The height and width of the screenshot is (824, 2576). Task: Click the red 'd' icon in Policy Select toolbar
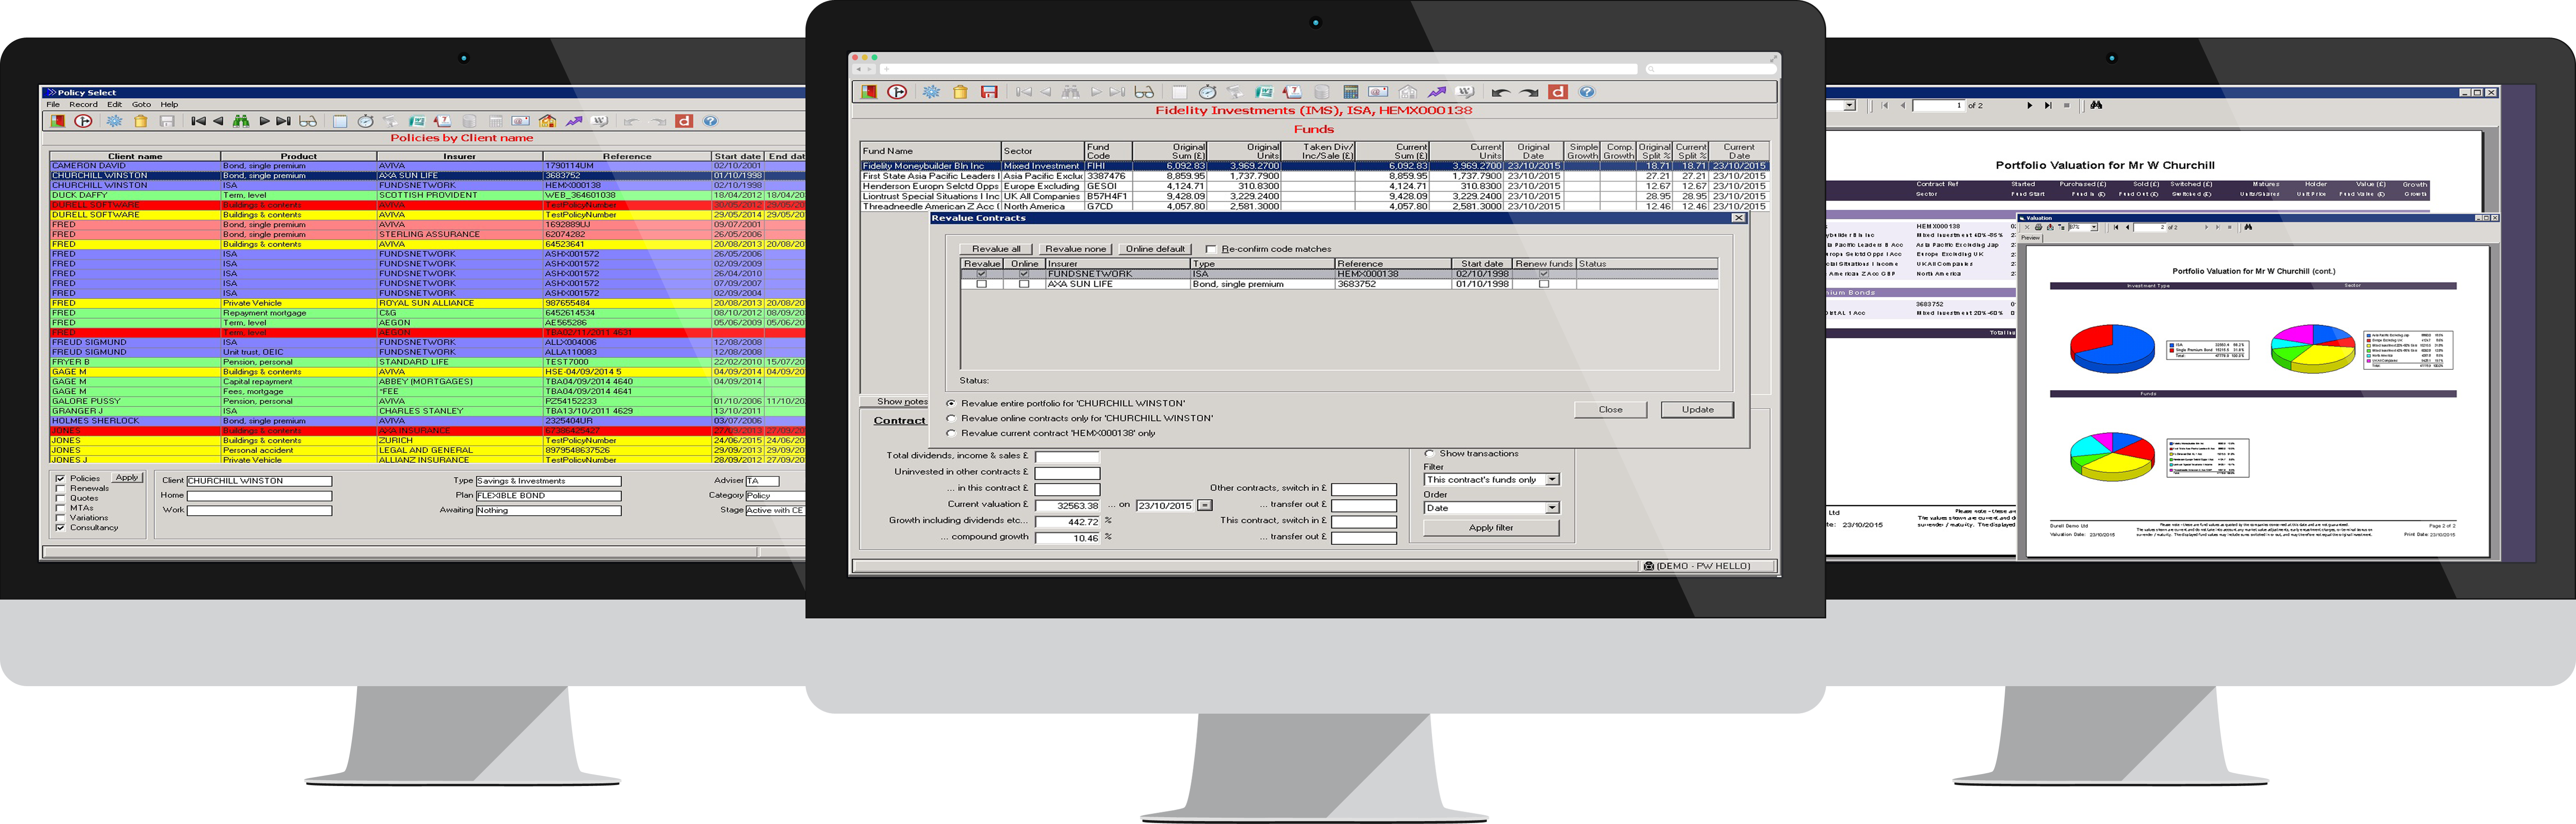click(x=684, y=121)
